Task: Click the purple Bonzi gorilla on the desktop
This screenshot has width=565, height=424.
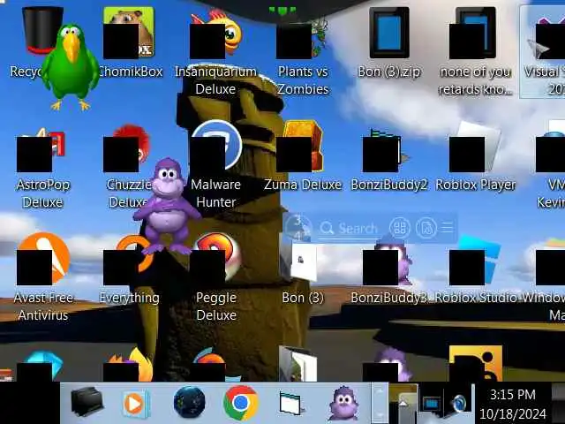Action: [x=167, y=206]
